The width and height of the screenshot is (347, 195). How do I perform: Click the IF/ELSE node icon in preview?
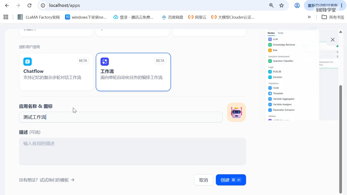click(270, 72)
